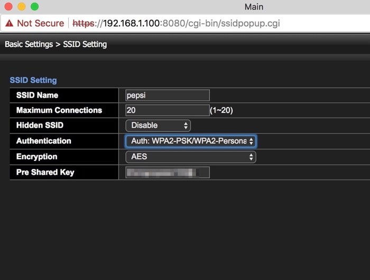This screenshot has width=370, height=280.
Task: Open the Encryption AES dropdown
Action: [x=190, y=157]
